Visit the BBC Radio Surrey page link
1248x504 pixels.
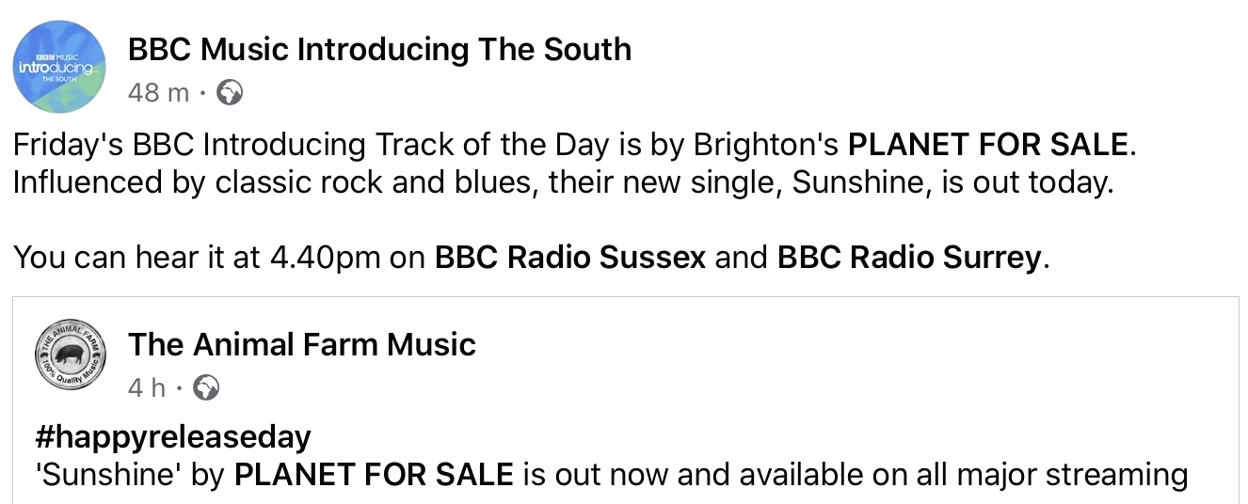(x=909, y=258)
